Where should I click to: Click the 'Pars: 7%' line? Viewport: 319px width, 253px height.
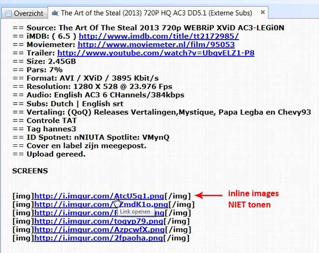click(x=37, y=70)
